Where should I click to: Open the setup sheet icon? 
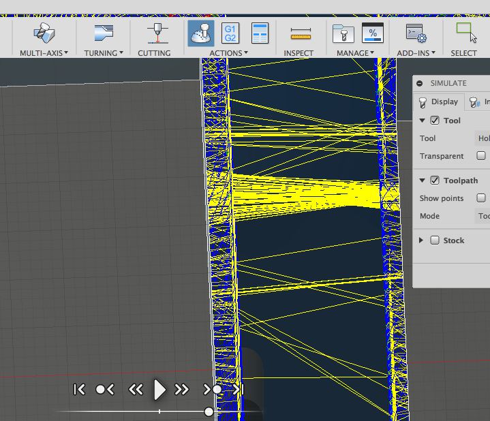point(260,33)
